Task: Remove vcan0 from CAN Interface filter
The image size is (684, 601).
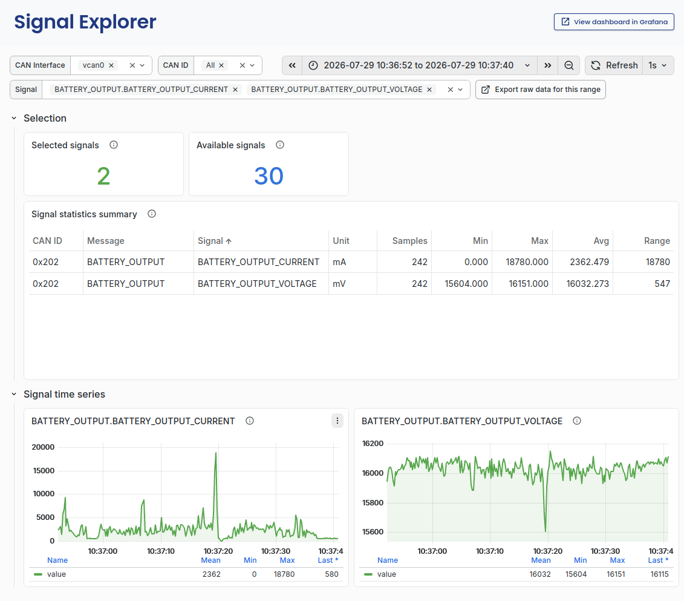Action: point(111,65)
